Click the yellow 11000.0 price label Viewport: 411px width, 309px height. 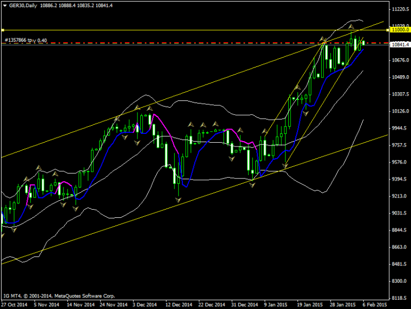400,30
